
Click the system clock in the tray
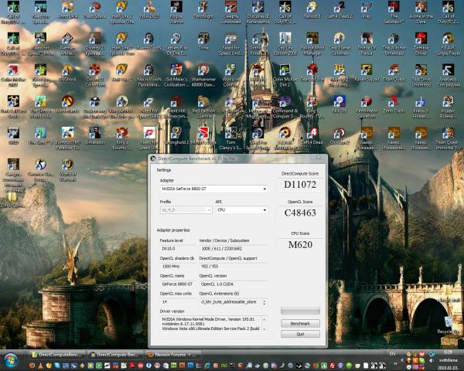coord(448,360)
